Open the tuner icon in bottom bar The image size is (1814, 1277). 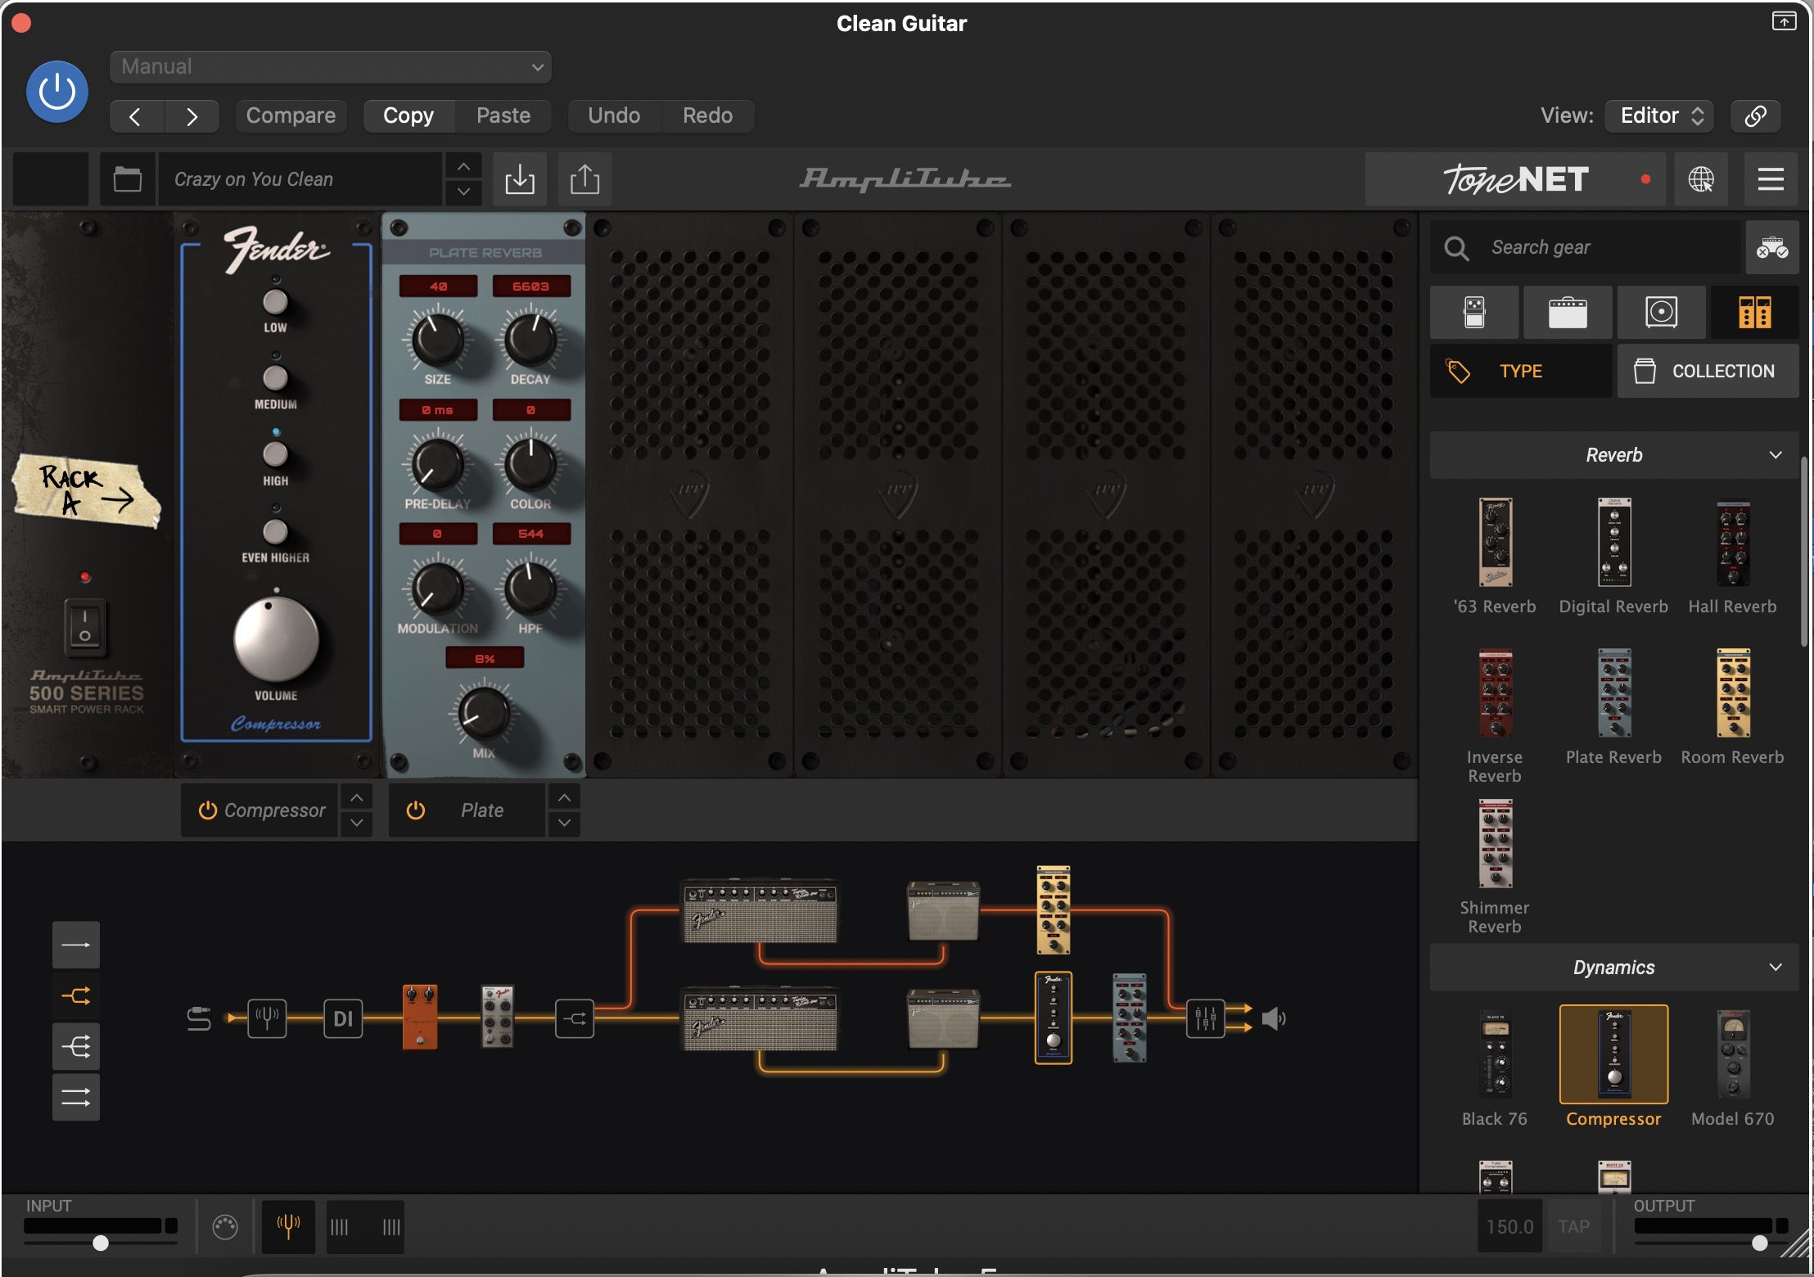coord(288,1227)
